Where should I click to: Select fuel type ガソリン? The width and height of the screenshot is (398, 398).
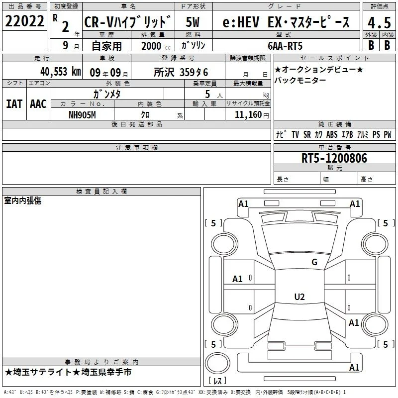[x=194, y=45]
